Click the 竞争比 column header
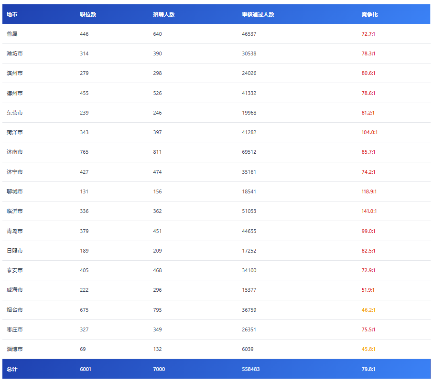 369,14
